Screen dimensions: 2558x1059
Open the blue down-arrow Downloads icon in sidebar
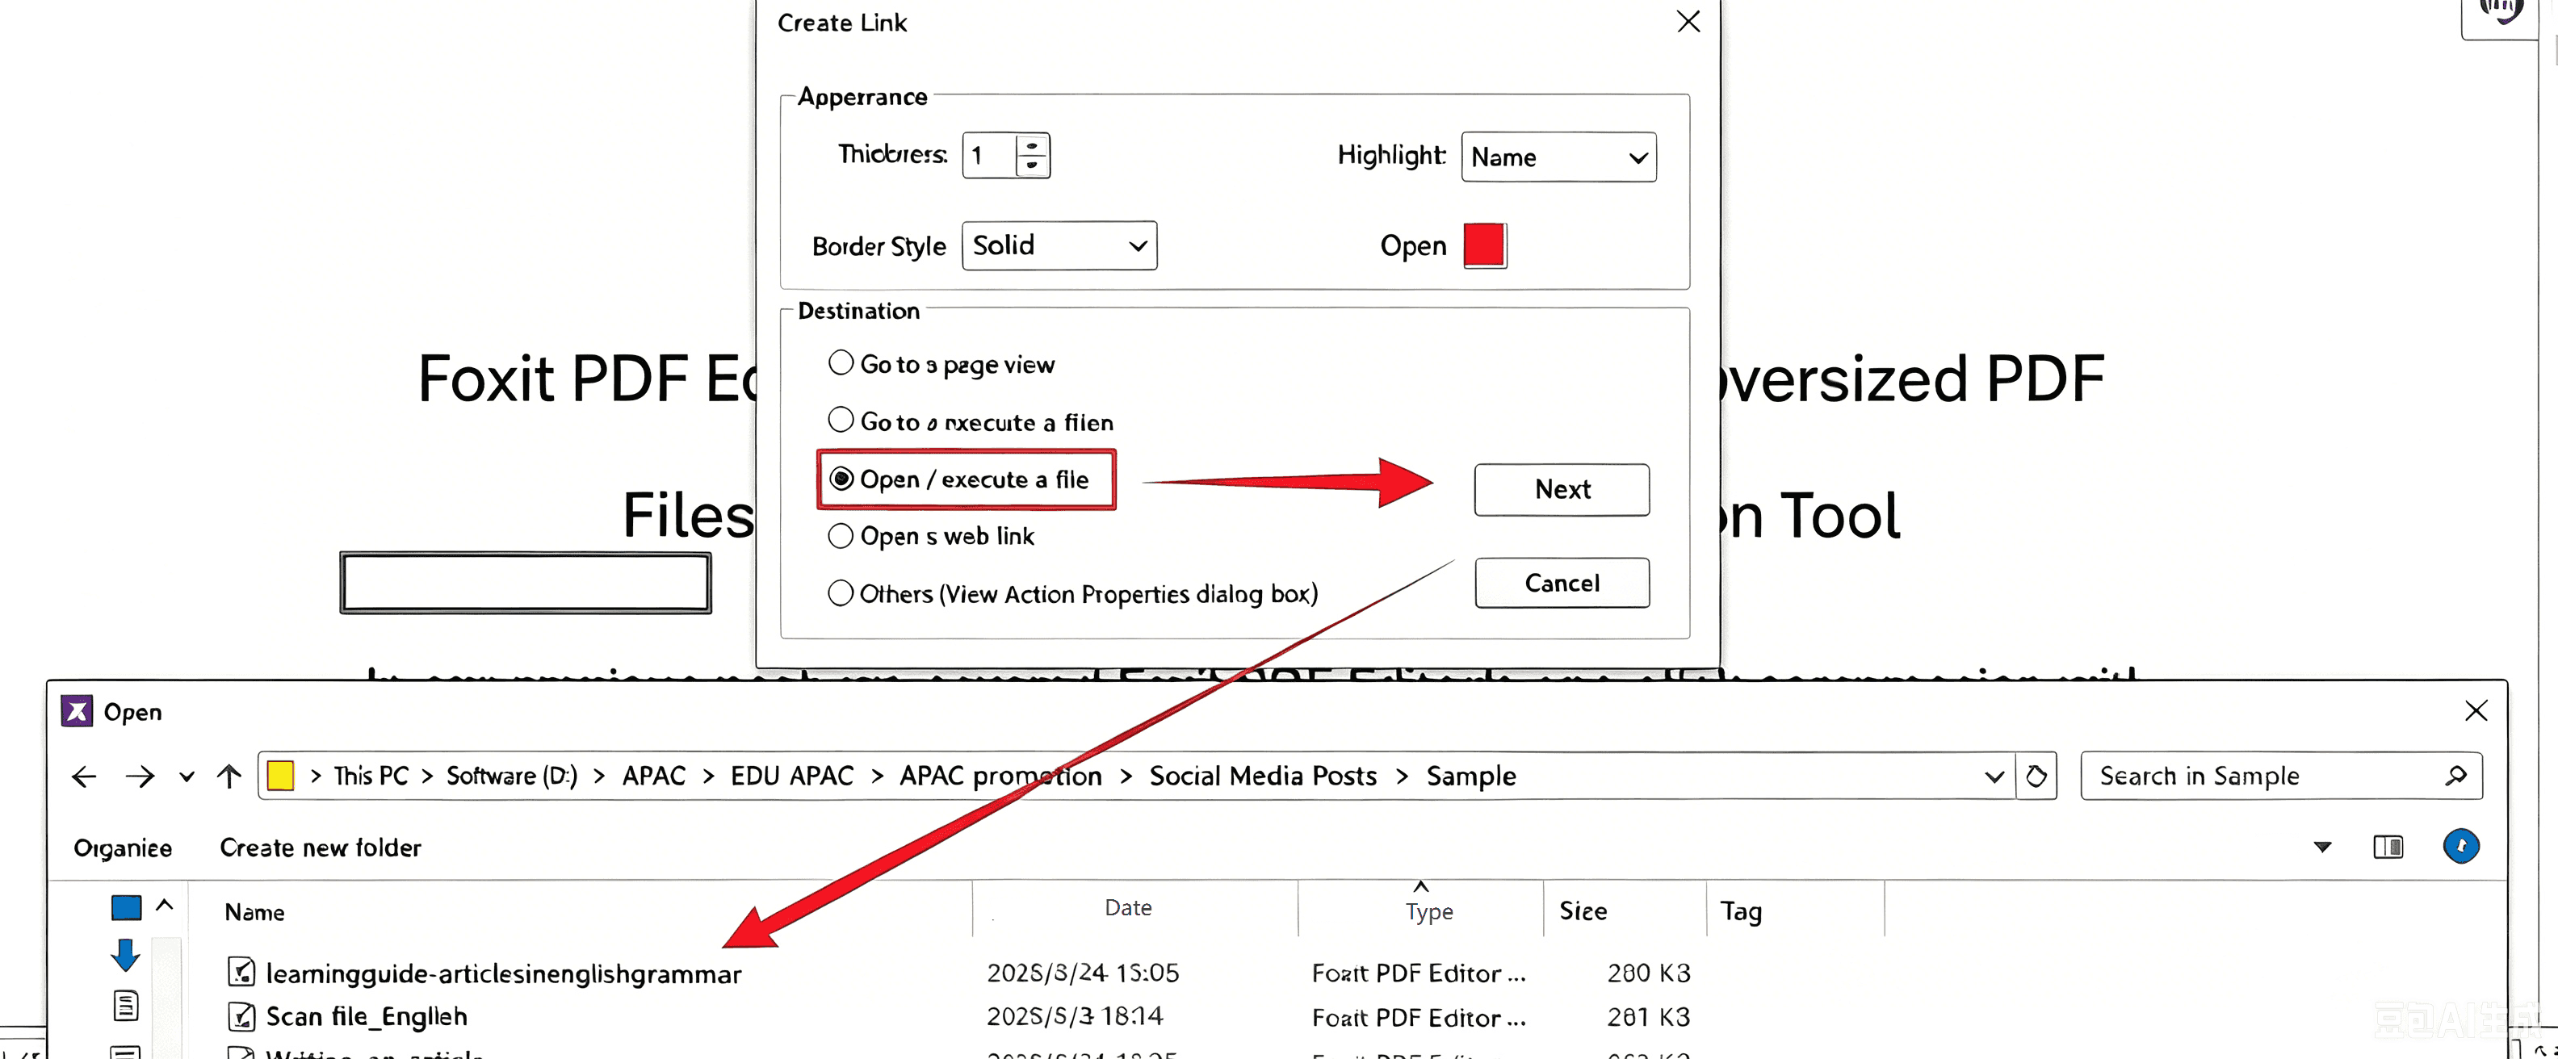pyautogui.click(x=125, y=955)
